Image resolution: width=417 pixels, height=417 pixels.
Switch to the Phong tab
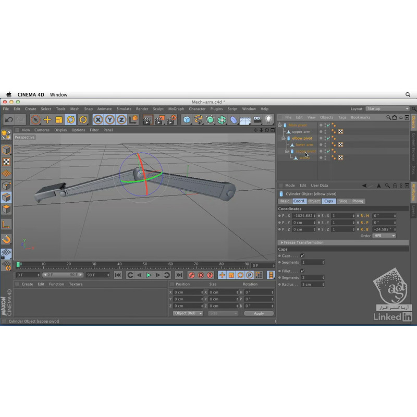tap(358, 201)
